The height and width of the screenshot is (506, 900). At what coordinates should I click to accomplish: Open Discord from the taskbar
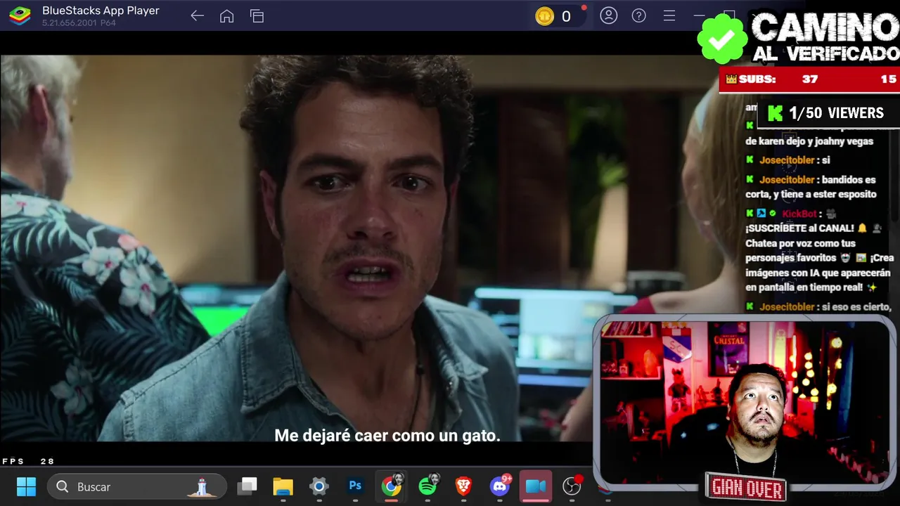point(501,486)
